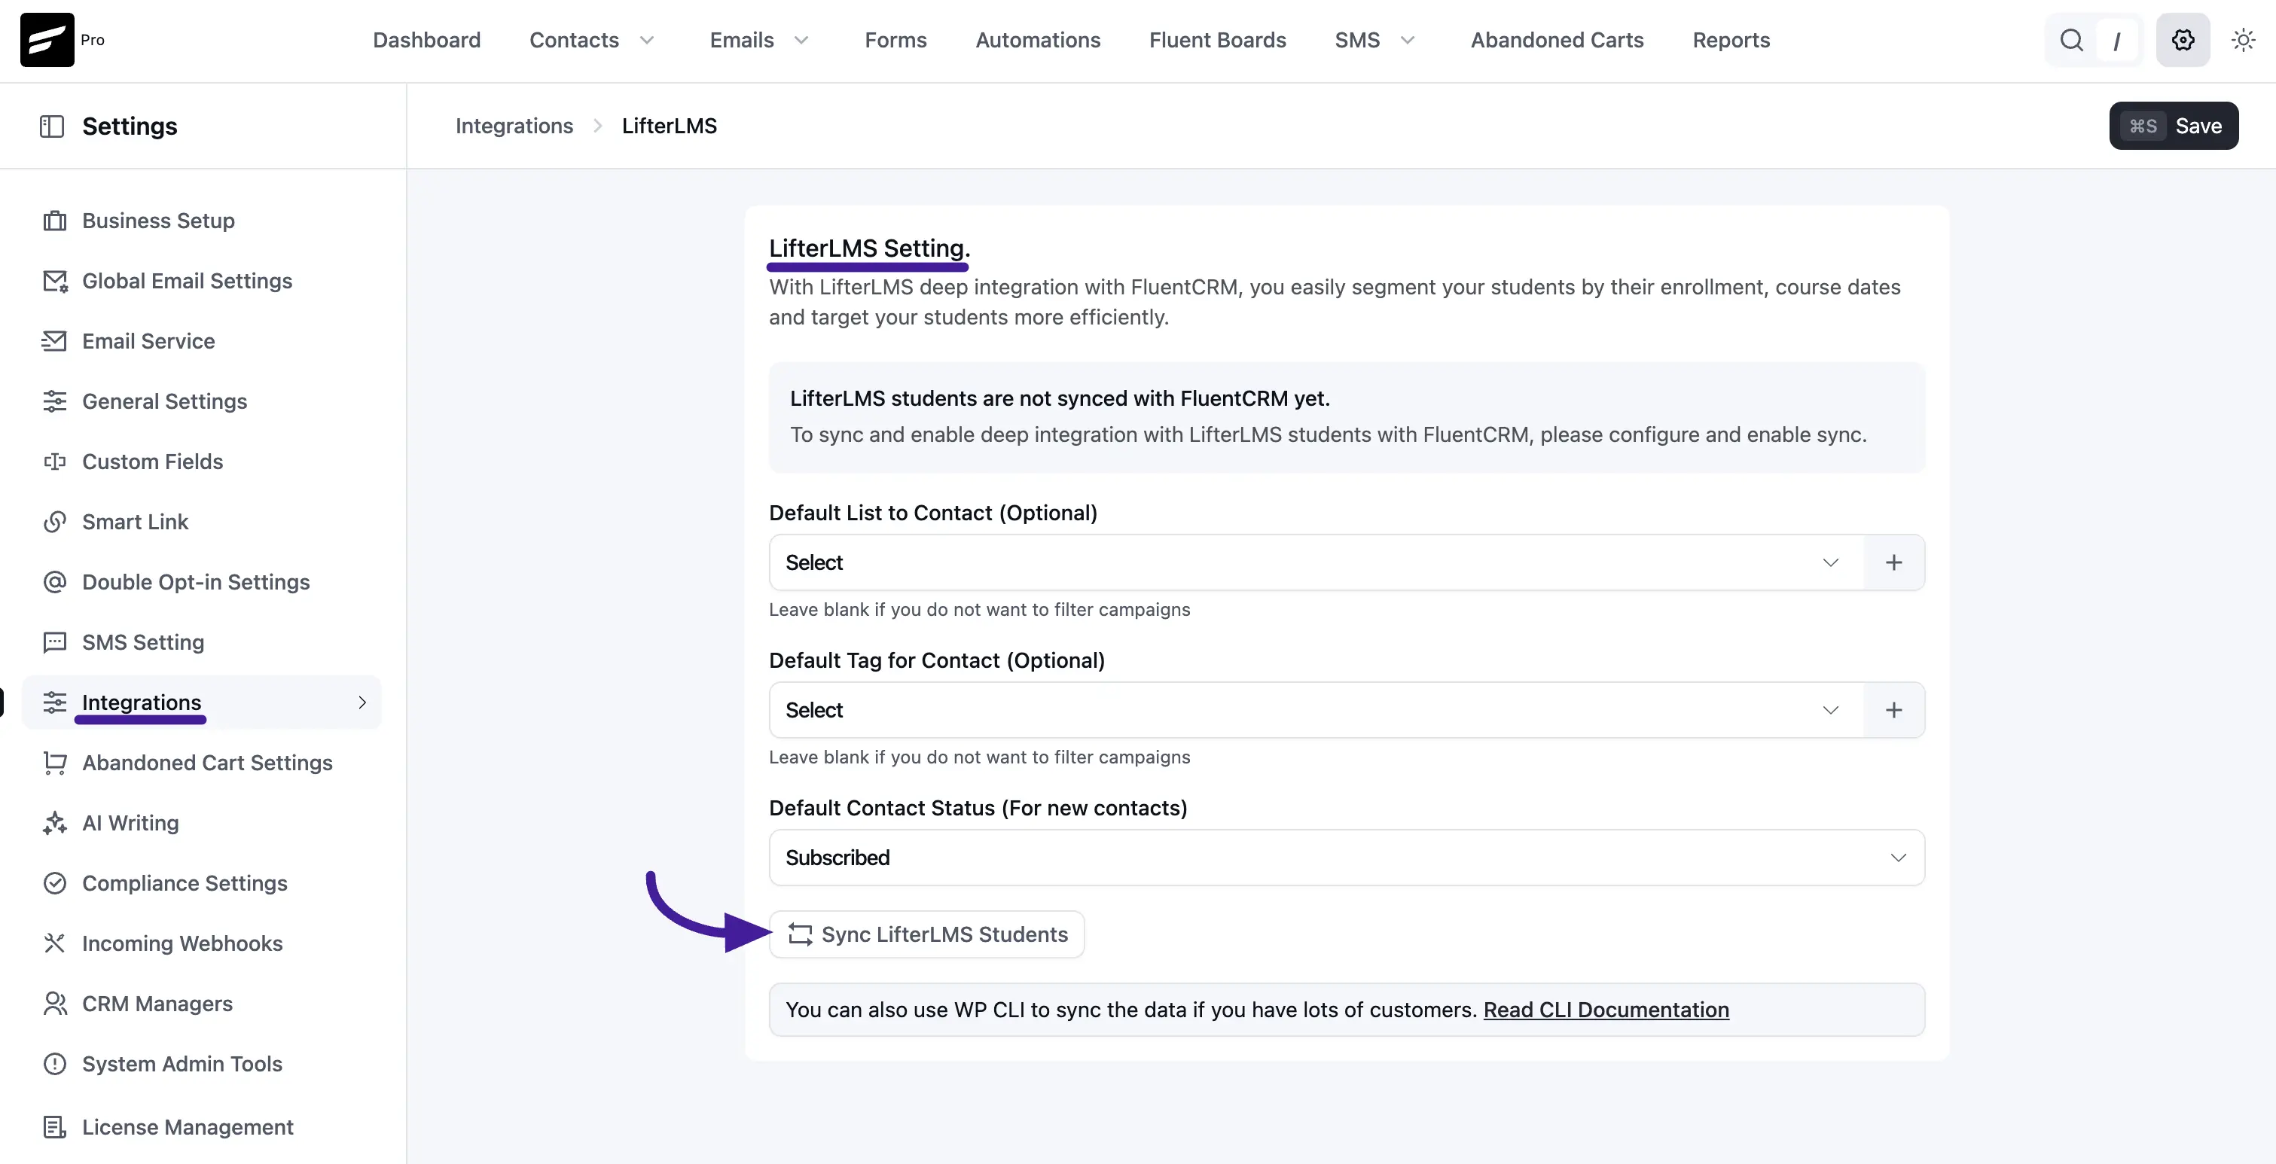Open the settings gear icon
The image size is (2276, 1164).
tap(2183, 40)
